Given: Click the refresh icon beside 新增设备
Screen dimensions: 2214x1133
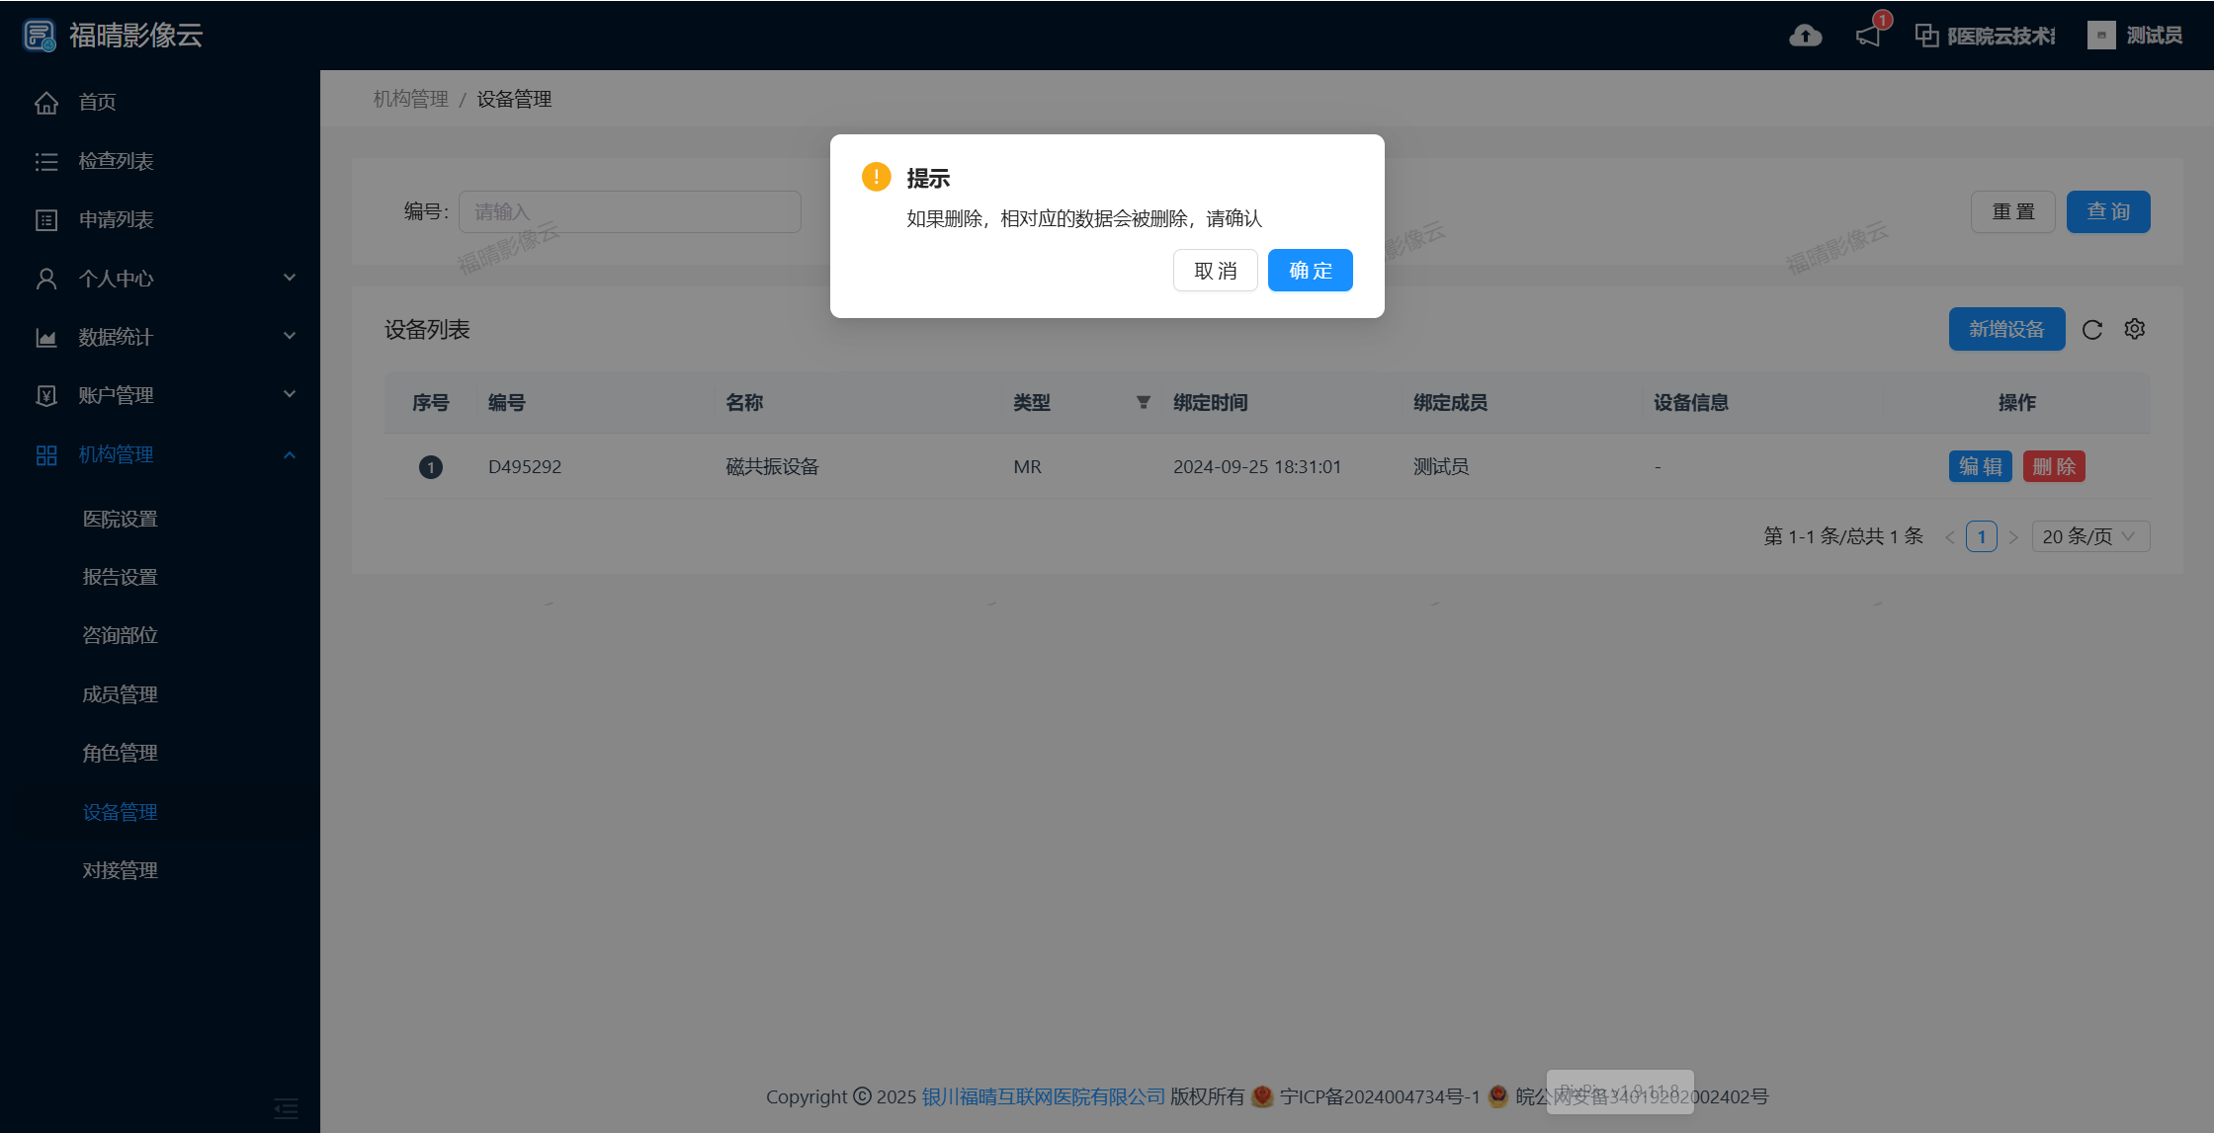Looking at the screenshot, I should (x=2091, y=330).
